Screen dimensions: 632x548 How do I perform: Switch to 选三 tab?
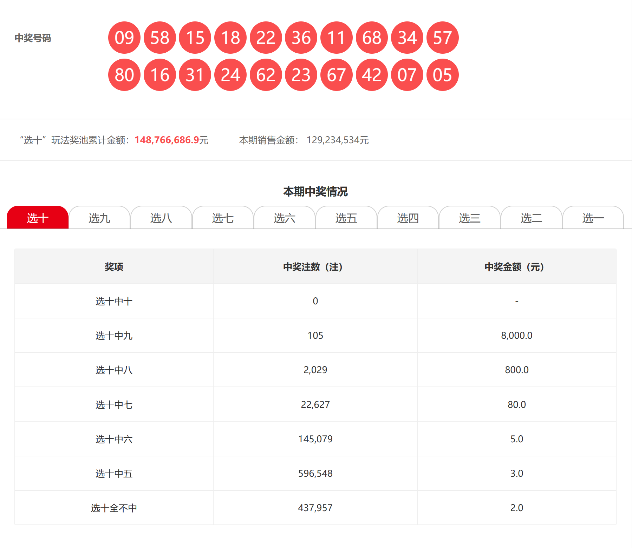click(470, 218)
